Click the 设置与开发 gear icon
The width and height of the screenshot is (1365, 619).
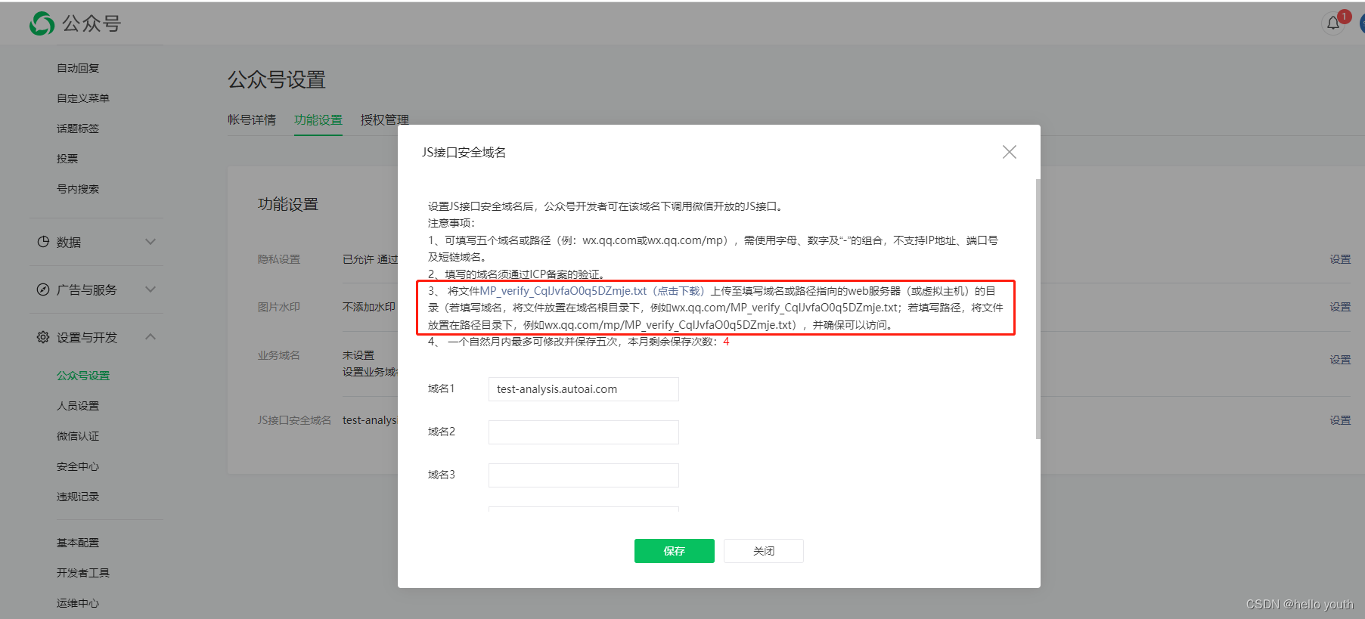coord(43,337)
